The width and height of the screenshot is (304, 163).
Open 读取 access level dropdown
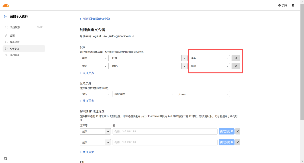pos(209,58)
